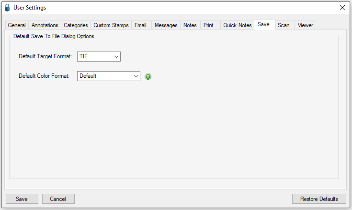Click the padlock app icon in title bar

[x=7, y=8]
